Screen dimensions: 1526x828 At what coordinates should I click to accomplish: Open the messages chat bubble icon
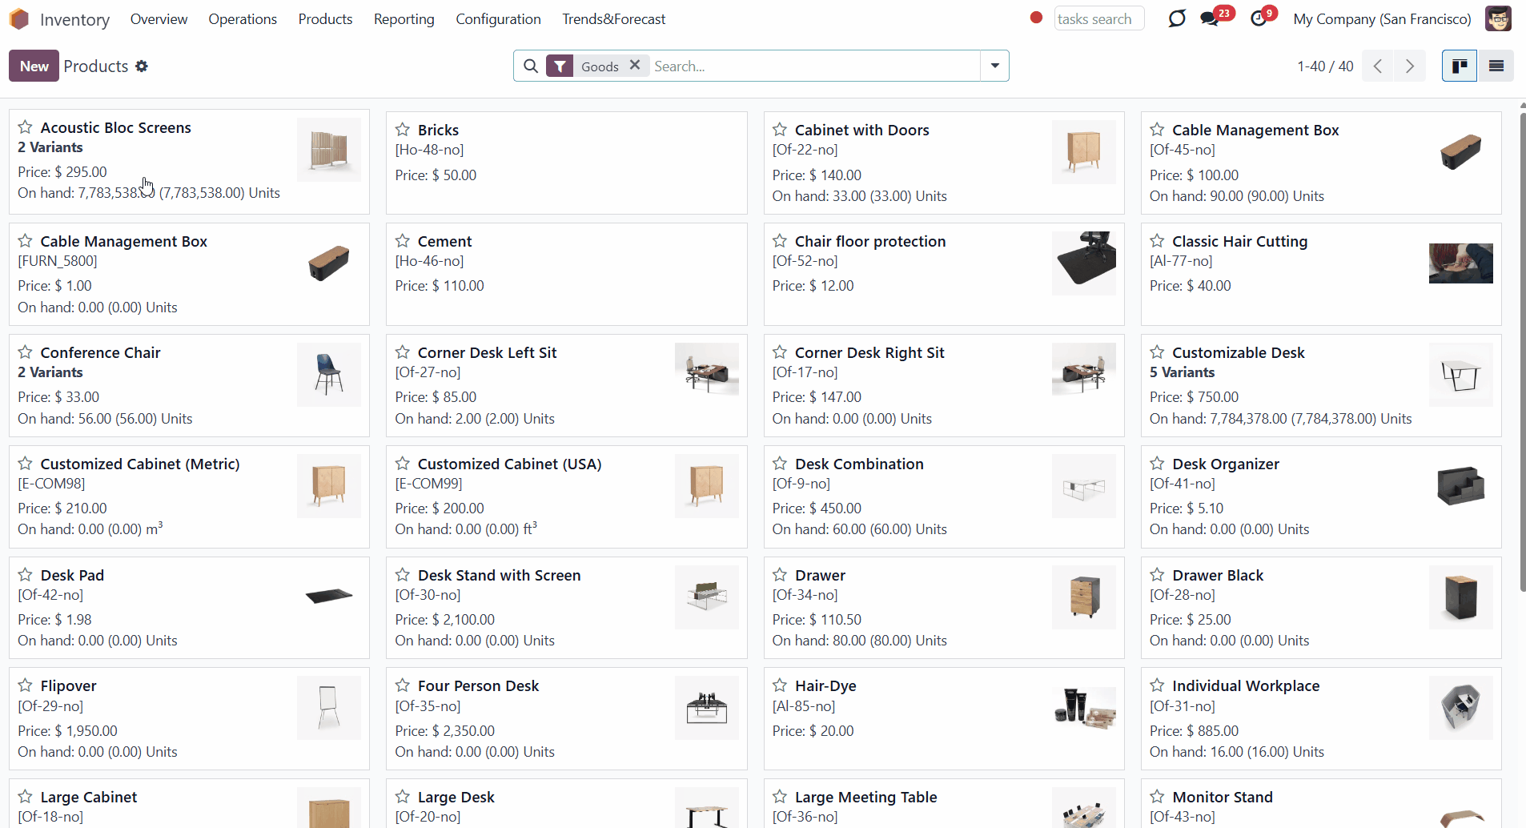[x=1210, y=18]
